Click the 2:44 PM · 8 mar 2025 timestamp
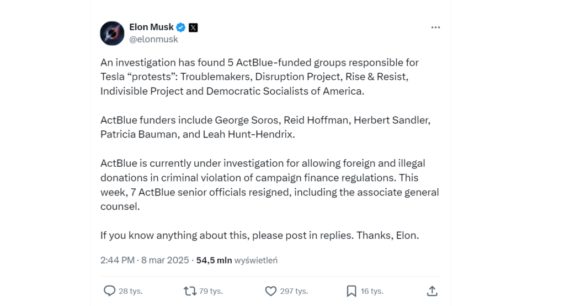This screenshot has height=306, width=565. click(x=145, y=260)
